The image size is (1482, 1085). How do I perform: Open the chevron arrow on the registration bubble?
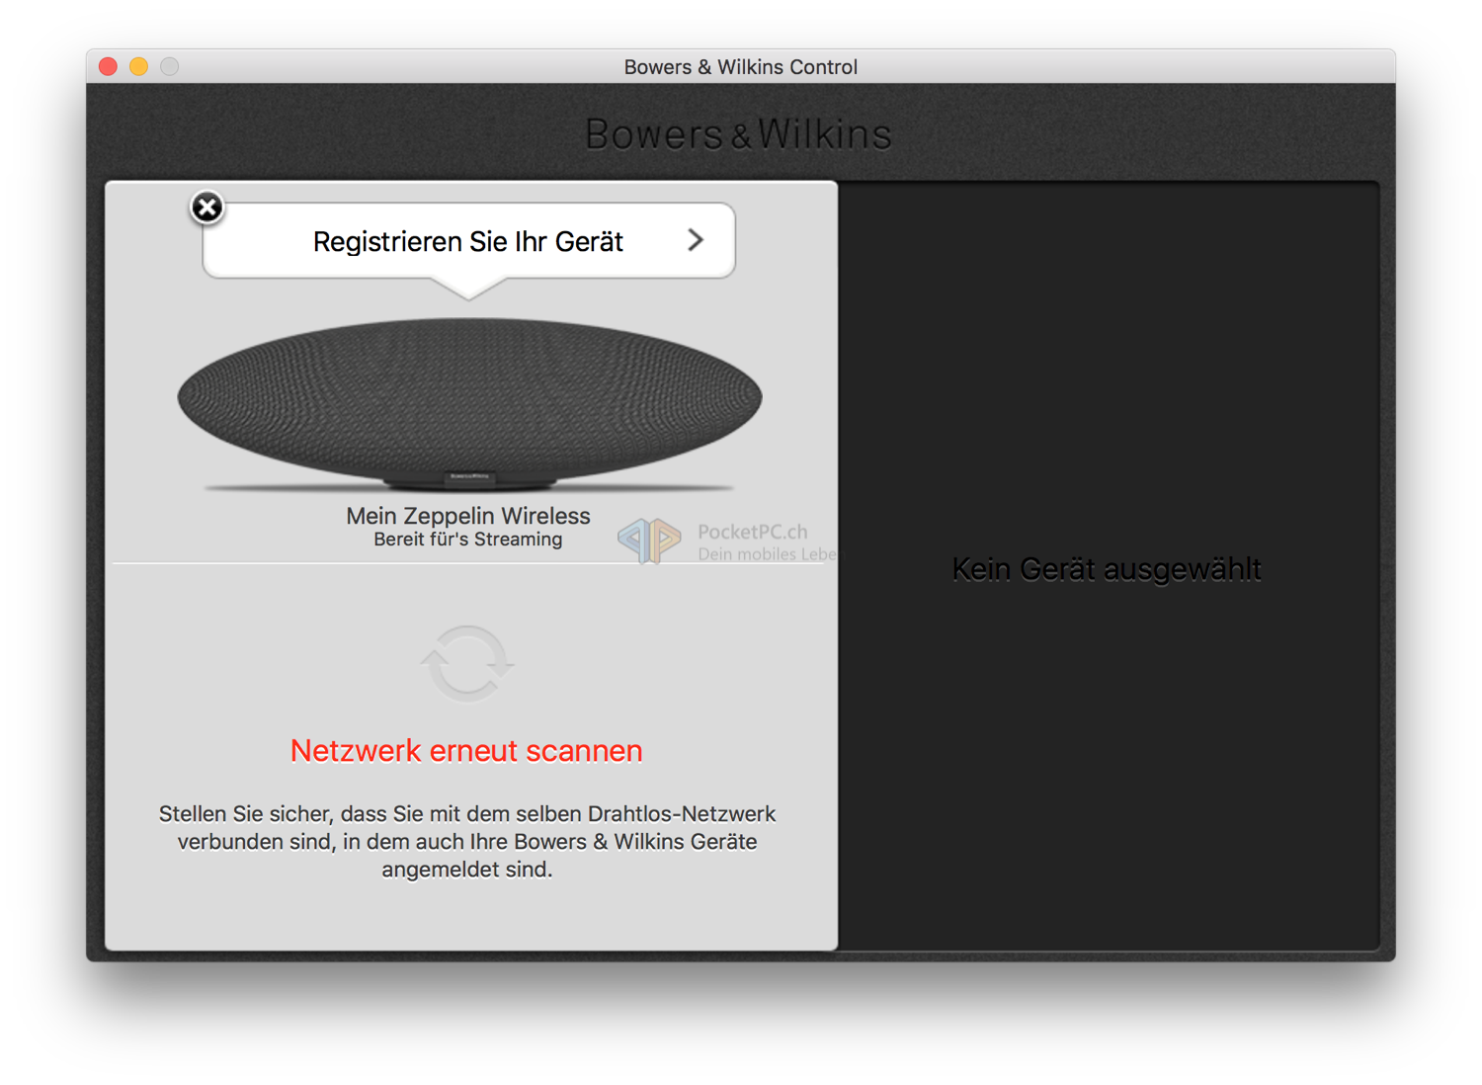tap(696, 240)
